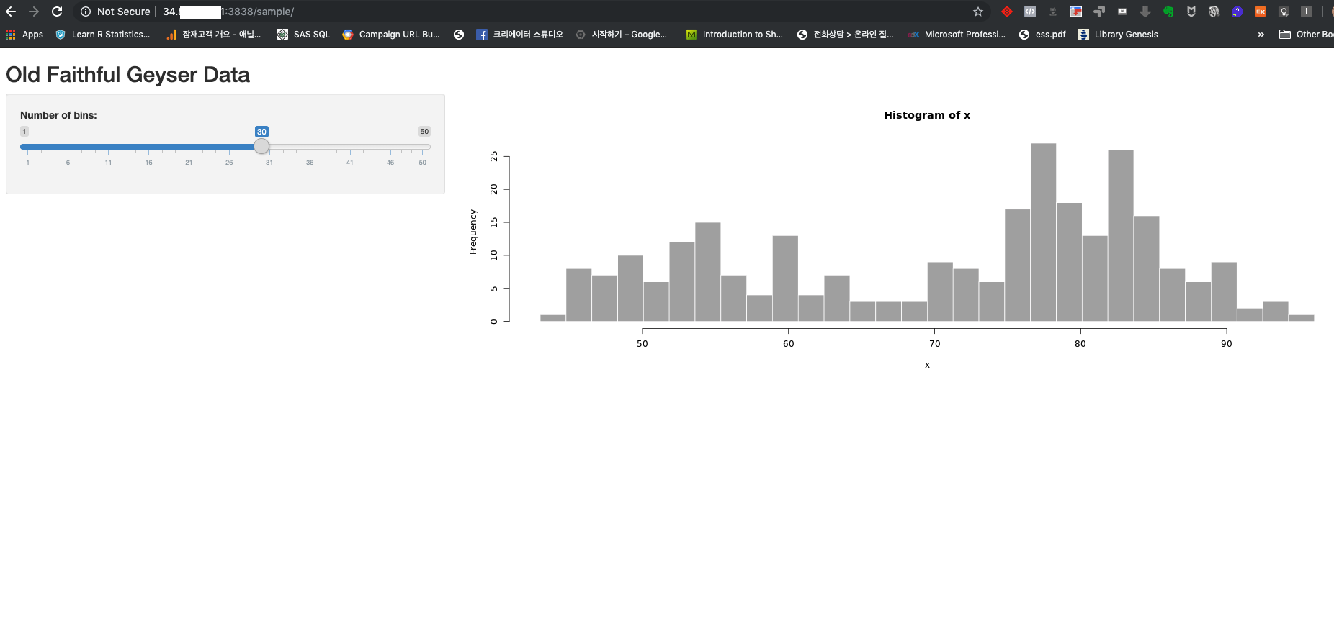Open the Evernote elephant extension
This screenshot has height=644, width=1334.
pyautogui.click(x=1168, y=12)
